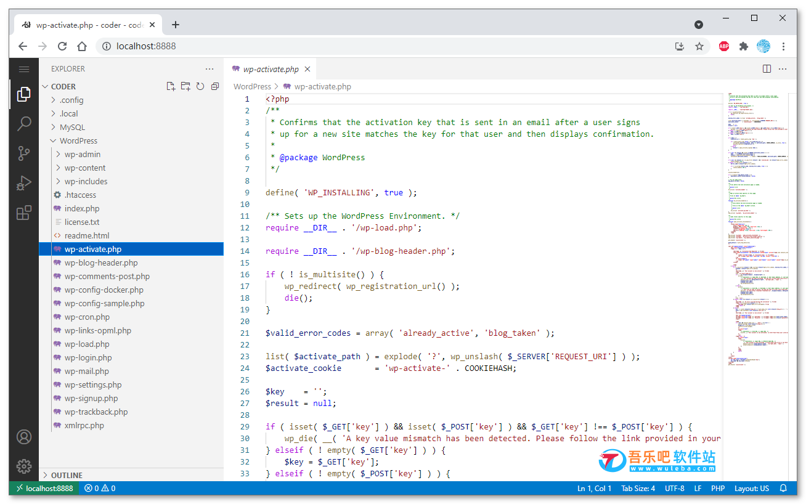Image resolution: width=806 pixels, height=504 pixels.
Task: Create a new file in CODER
Action: click(x=171, y=86)
